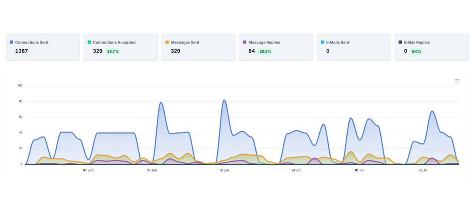Click the 16 Jun axis label
475x202 pixels.
224,170
